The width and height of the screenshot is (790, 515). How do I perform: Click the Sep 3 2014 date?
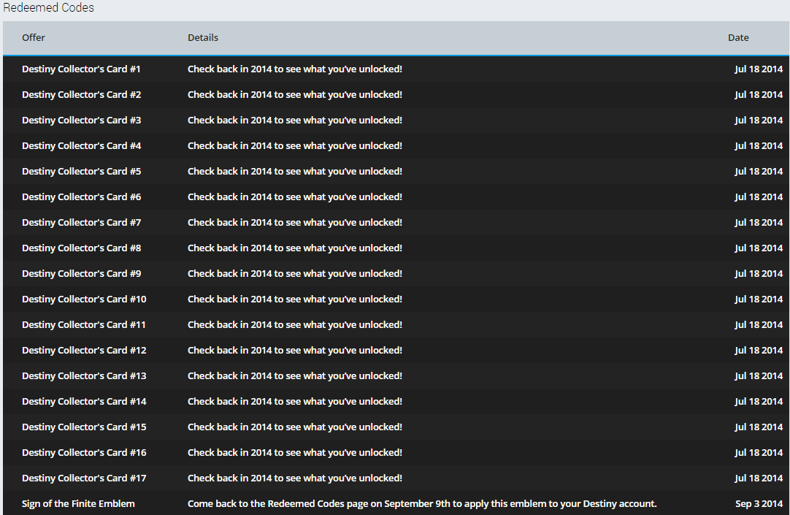click(x=759, y=504)
